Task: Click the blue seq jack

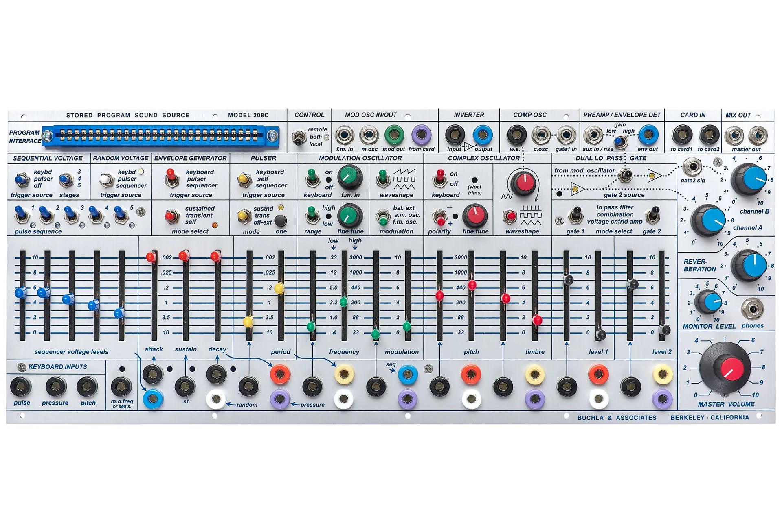Action: 407,375
